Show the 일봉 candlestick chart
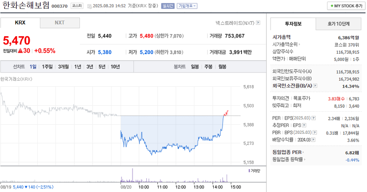This screenshot has height=192, width=367. point(195,67)
